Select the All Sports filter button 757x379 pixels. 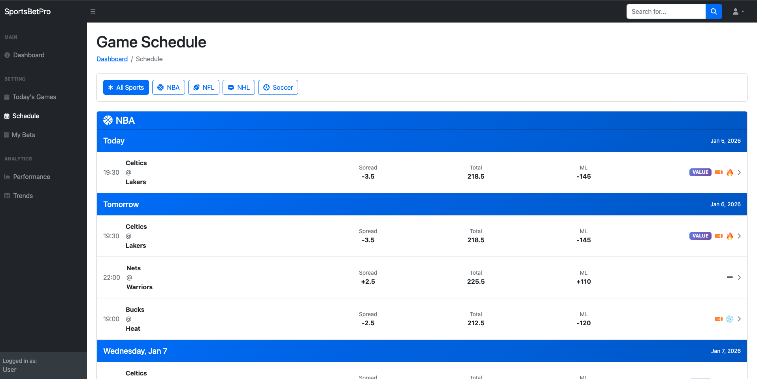(126, 87)
